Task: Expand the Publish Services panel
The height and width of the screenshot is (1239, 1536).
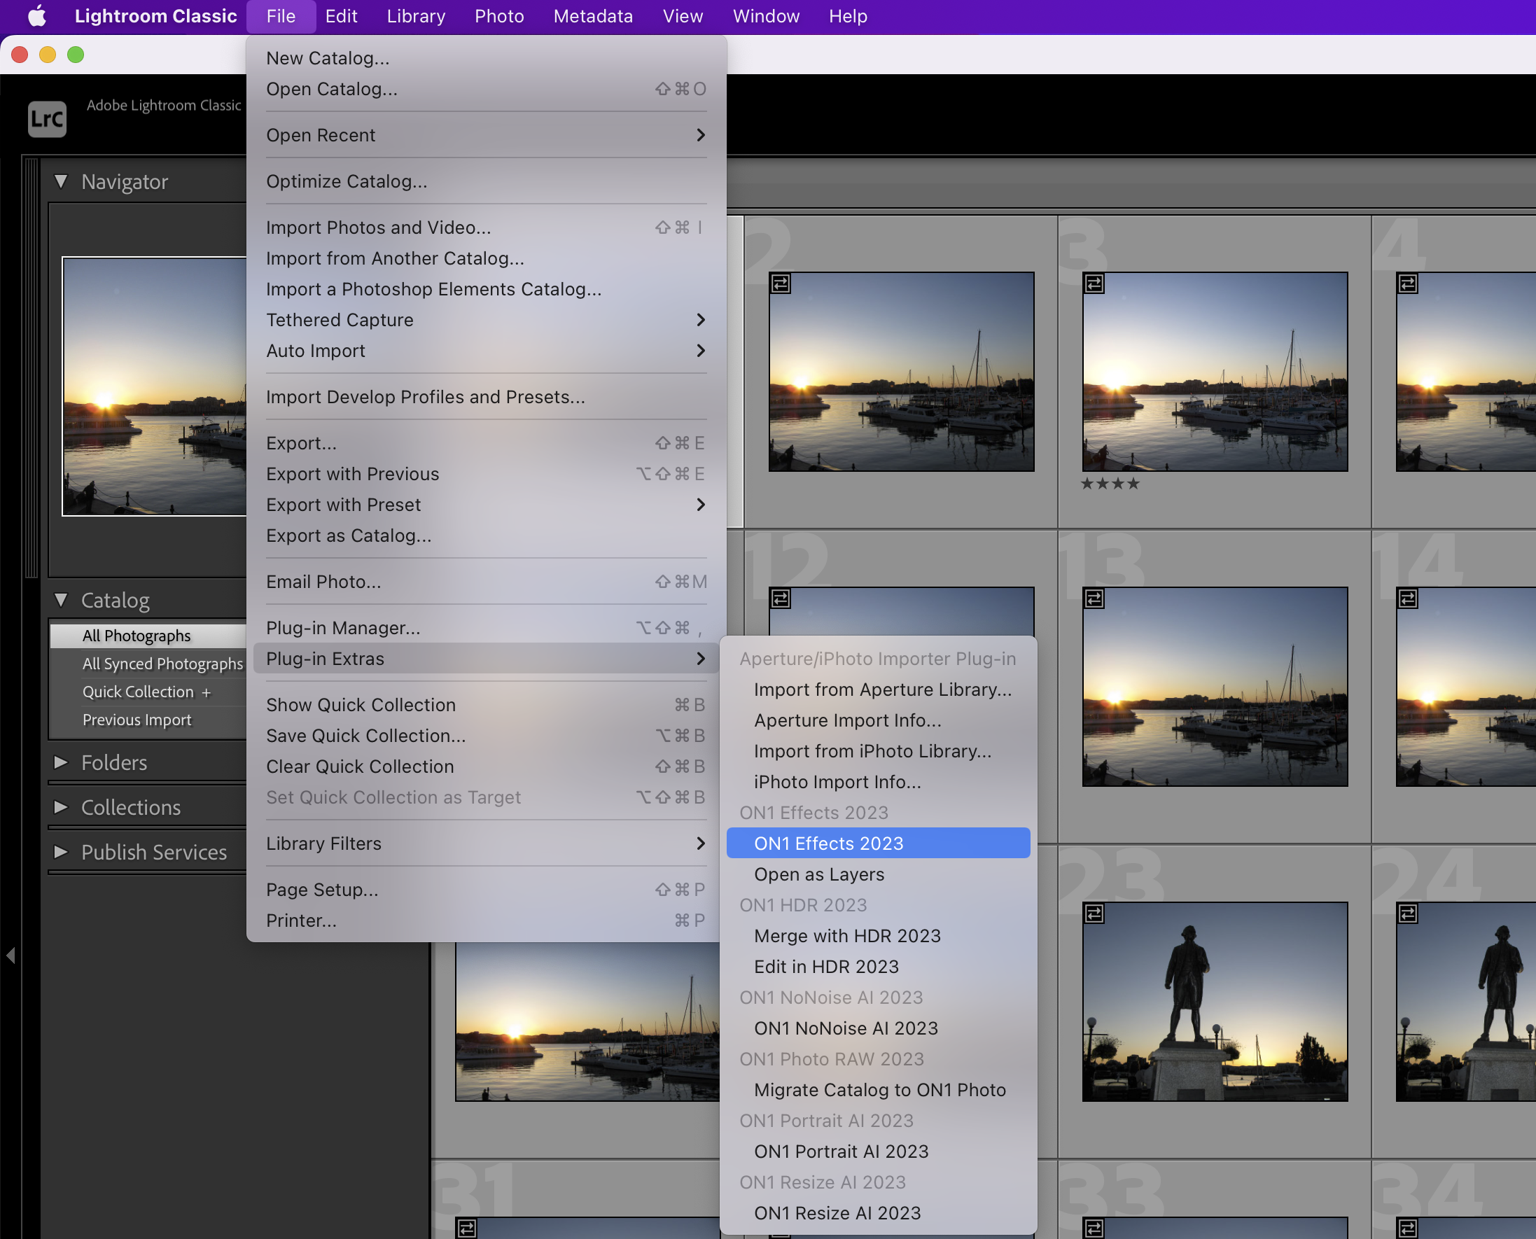Action: pos(61,852)
